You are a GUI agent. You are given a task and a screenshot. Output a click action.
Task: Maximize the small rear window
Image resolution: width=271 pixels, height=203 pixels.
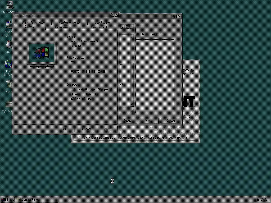tap(127, 27)
